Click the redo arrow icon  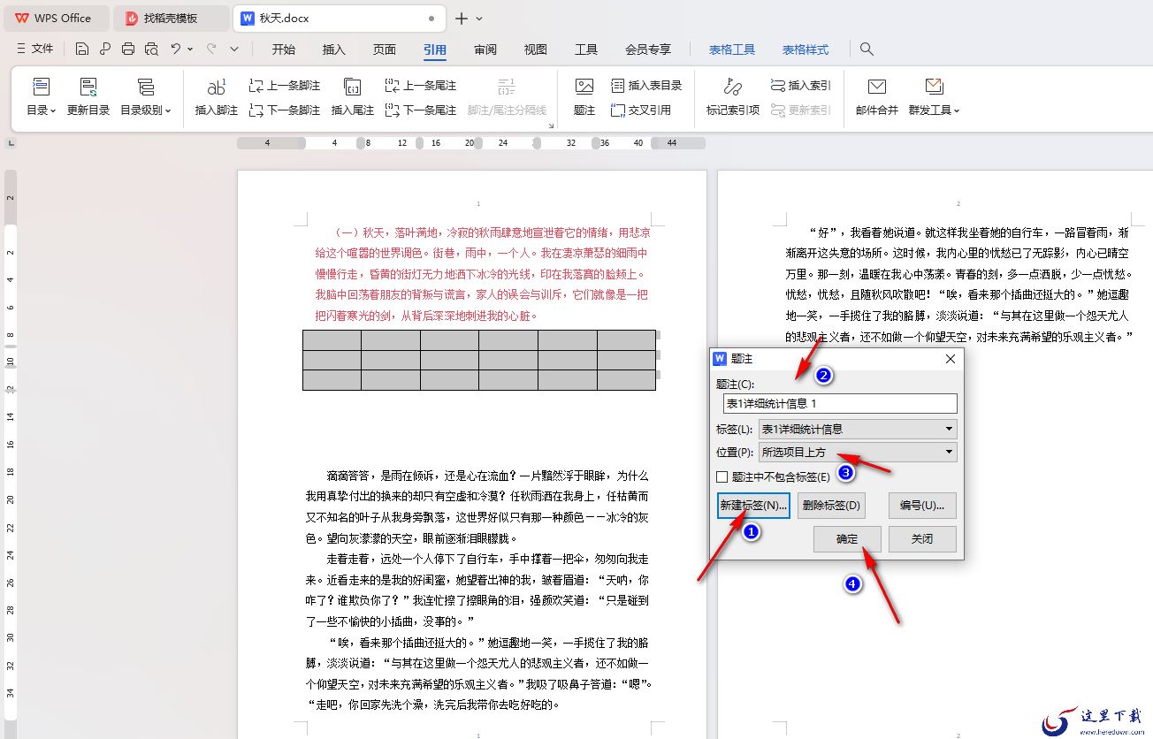[x=212, y=50]
